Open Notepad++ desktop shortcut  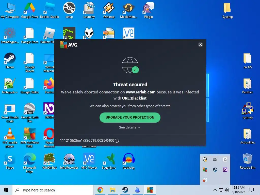click(x=10, y=86)
